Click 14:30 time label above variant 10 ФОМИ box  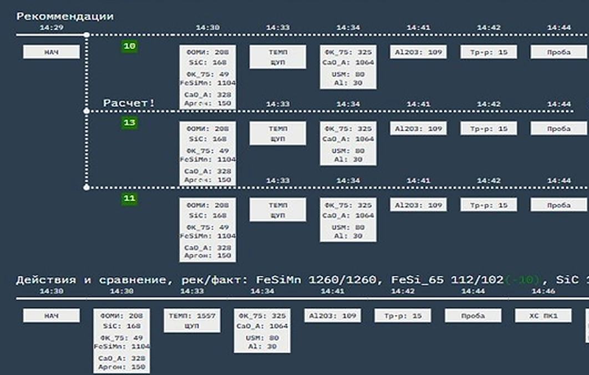coord(208,27)
